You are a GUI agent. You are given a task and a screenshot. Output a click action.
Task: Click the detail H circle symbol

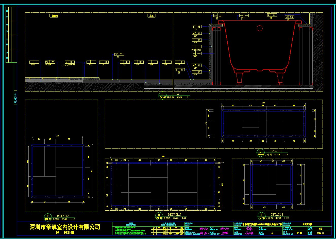click(x=159, y=216)
